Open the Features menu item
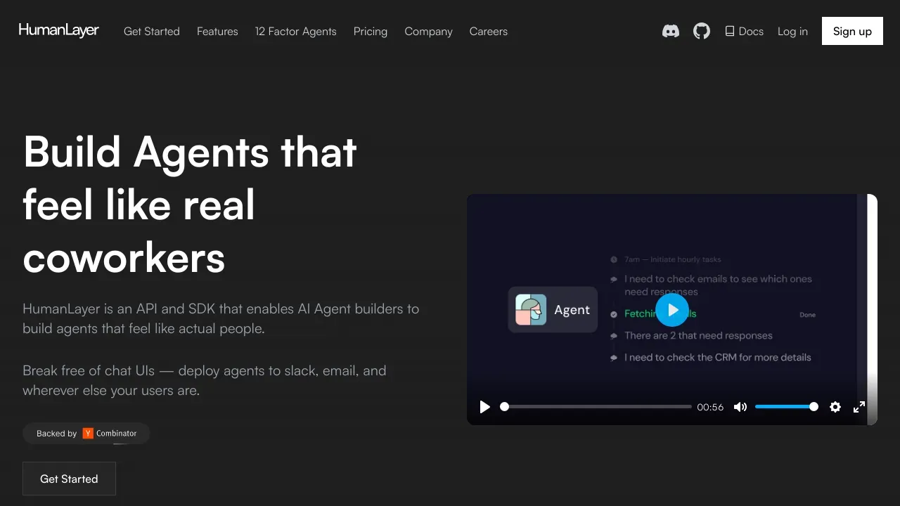Image resolution: width=900 pixels, height=506 pixels. pos(217,31)
